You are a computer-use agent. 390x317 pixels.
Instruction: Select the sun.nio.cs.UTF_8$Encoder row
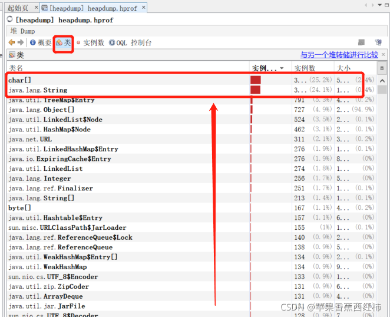click(x=191, y=277)
